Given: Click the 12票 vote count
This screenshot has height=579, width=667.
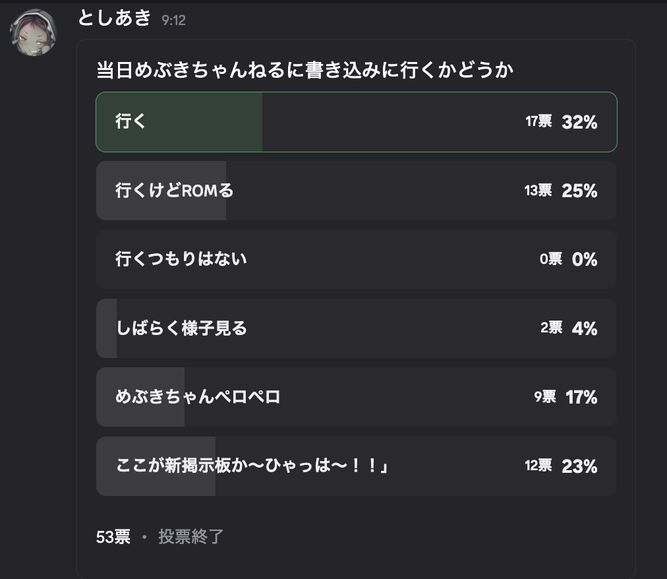Looking at the screenshot, I should 538,466.
